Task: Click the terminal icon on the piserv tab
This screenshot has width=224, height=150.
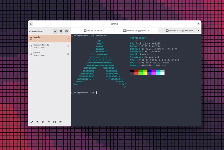Action: (124, 30)
